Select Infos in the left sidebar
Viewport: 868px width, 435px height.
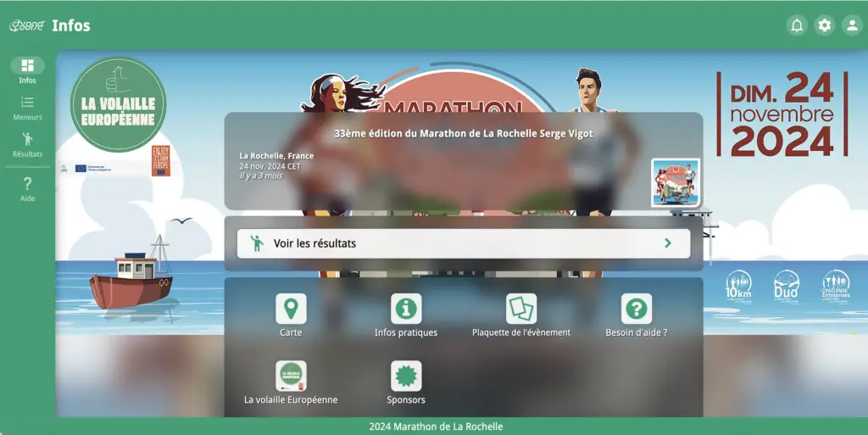pos(27,71)
